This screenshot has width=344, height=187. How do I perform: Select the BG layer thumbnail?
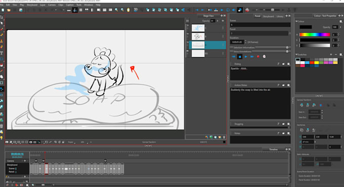tap(198, 53)
